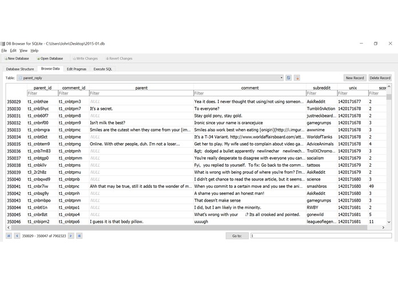Go to next records page icon
Image resolution: width=398 pixels, height=283 pixels.
[x=71, y=236]
